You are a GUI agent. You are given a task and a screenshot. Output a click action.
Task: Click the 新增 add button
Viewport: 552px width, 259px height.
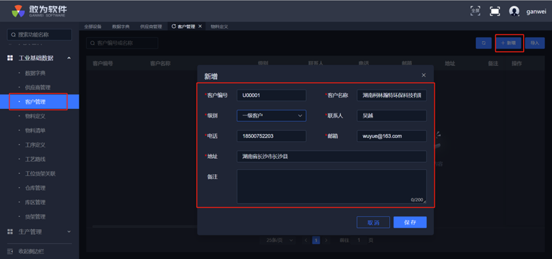click(509, 43)
